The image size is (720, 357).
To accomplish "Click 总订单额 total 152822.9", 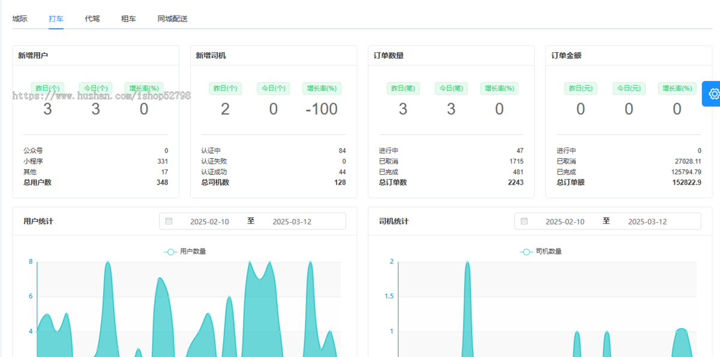I will (686, 183).
